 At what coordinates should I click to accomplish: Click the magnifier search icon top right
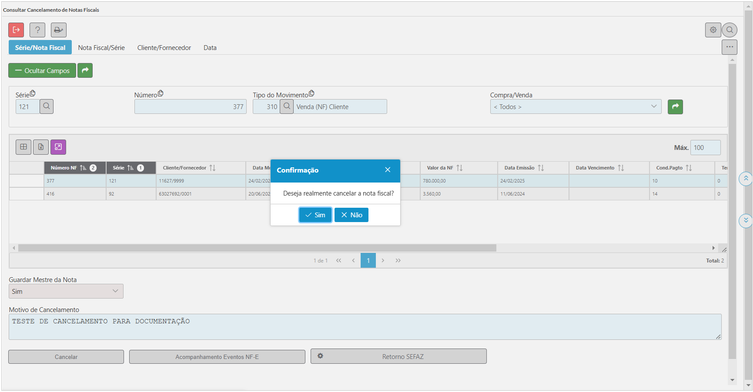[x=730, y=30]
